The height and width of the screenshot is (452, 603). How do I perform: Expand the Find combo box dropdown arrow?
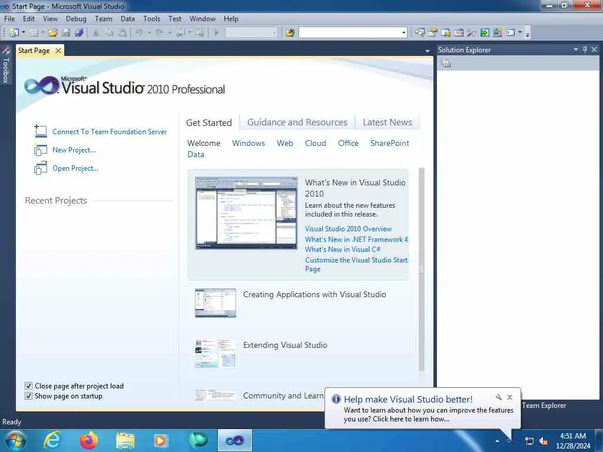tap(404, 33)
